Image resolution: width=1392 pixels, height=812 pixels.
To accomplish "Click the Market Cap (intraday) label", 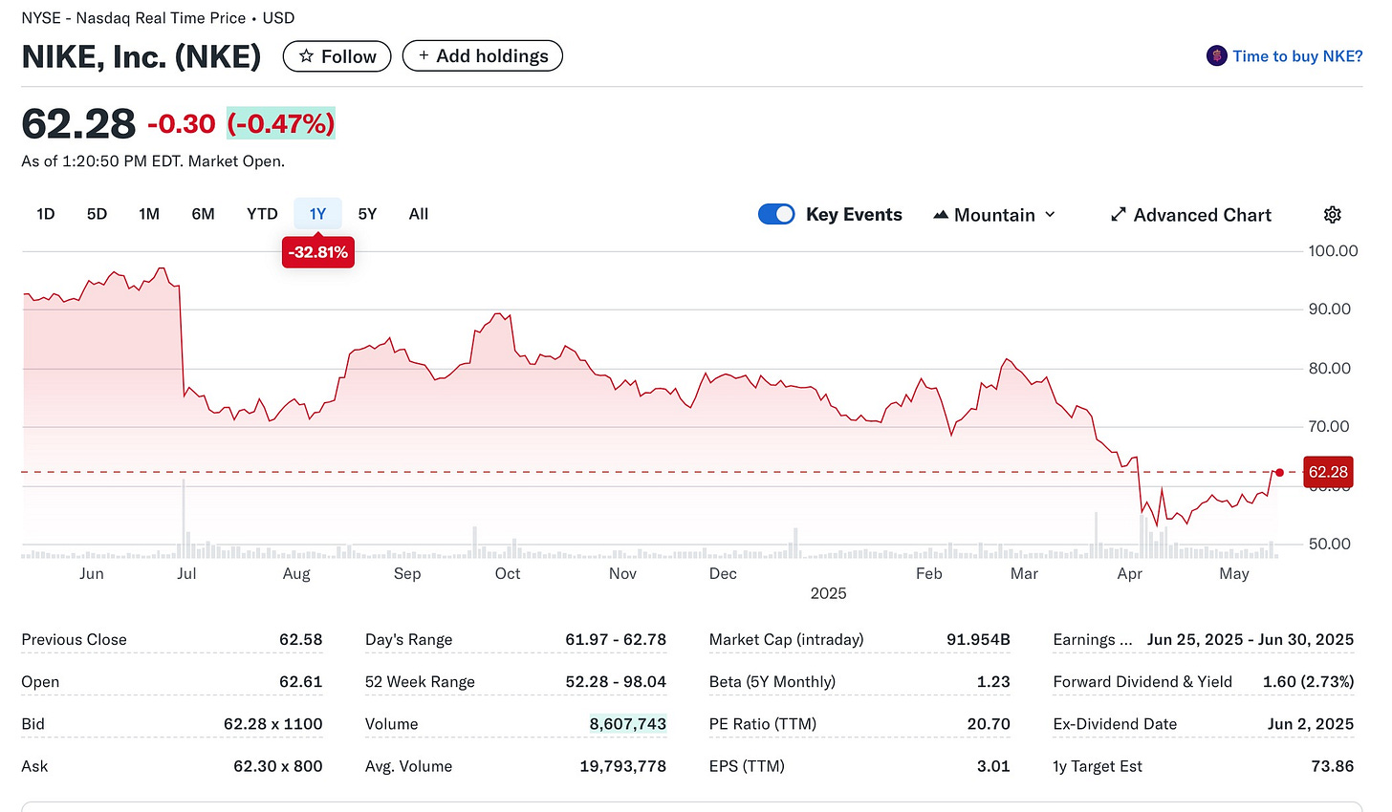I will [x=786, y=639].
